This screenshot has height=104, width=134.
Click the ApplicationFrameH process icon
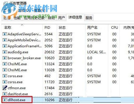[x=5, y=46]
